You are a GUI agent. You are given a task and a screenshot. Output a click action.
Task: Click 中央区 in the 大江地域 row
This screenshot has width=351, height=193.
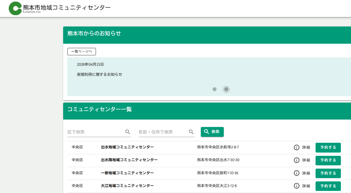77,186
